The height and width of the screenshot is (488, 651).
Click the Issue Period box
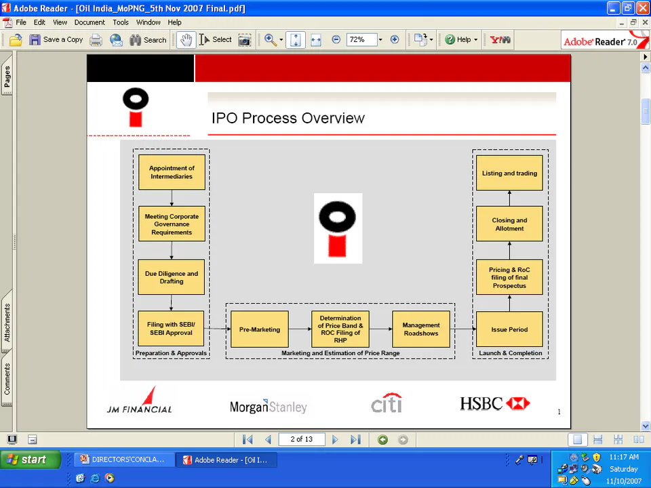click(509, 329)
